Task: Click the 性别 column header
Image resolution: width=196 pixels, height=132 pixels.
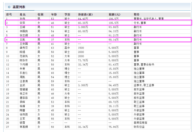Action: (x=40, y=14)
